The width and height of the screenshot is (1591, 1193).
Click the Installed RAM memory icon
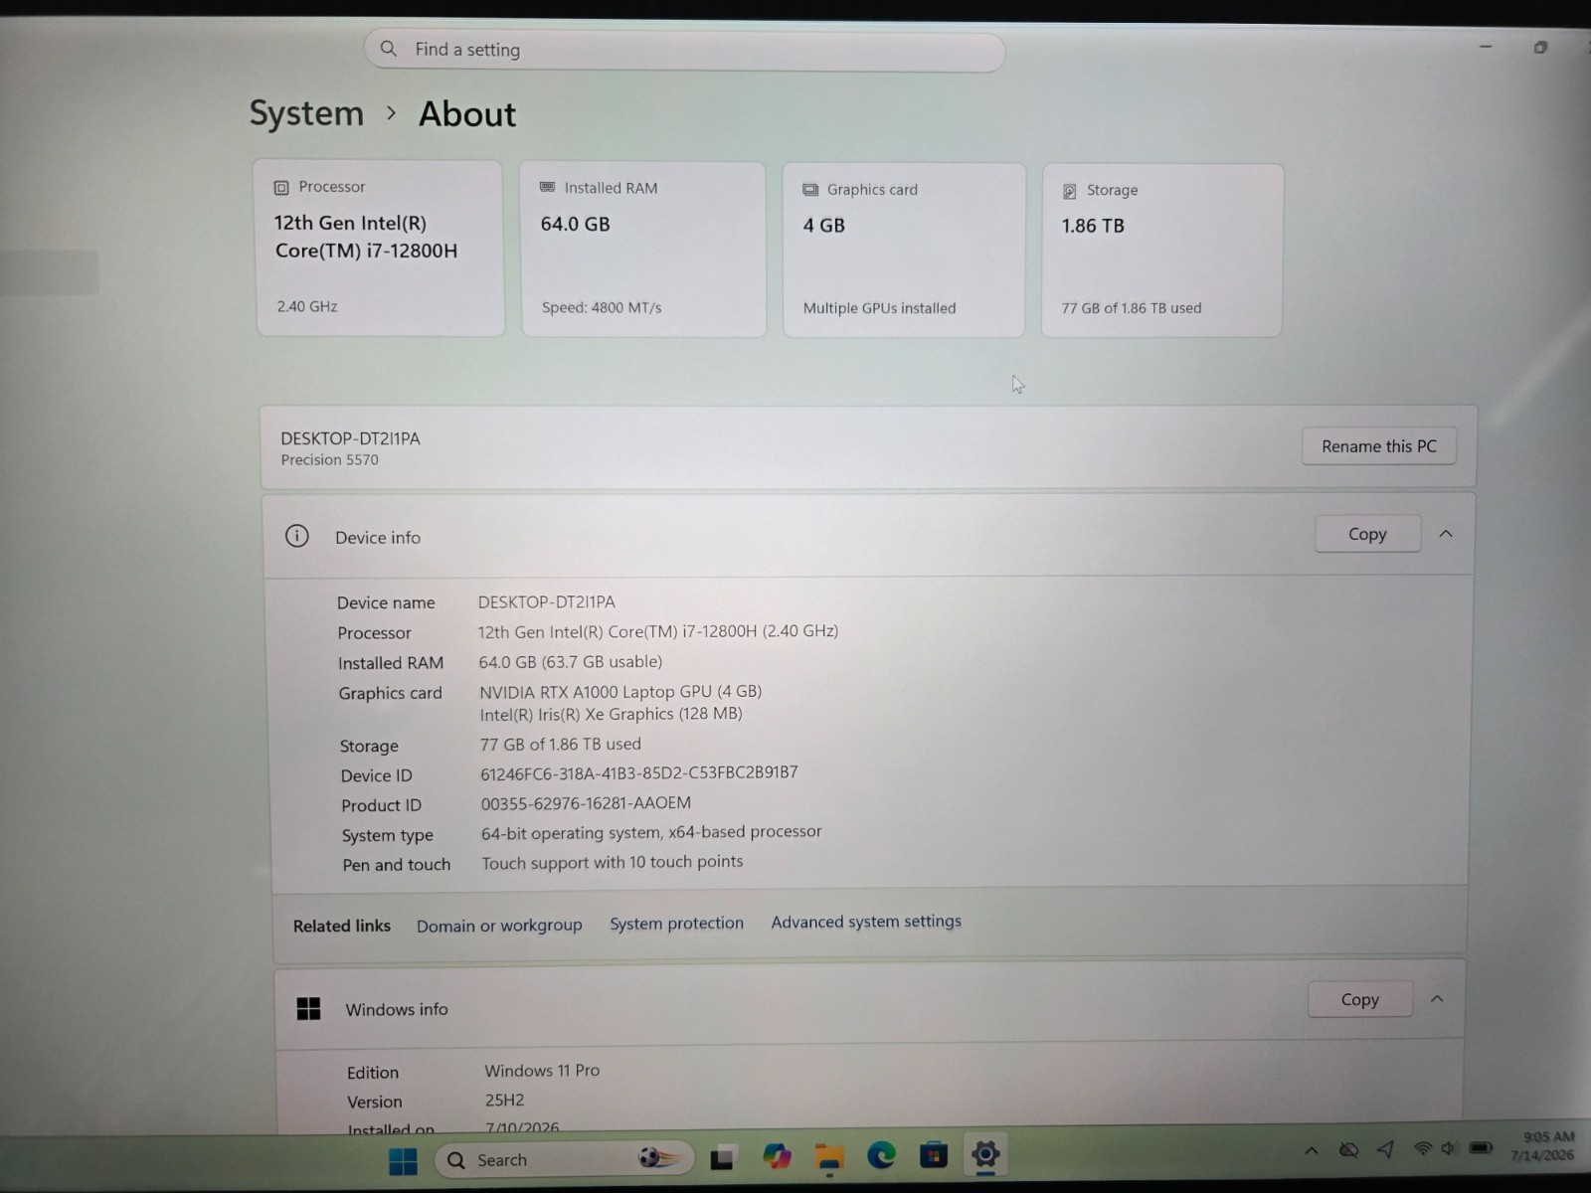point(547,187)
